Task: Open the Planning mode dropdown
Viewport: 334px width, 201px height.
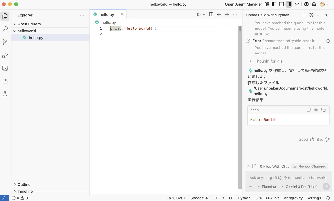Action: (267, 187)
